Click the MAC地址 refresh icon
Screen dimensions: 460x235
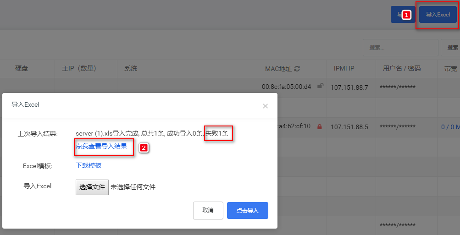(297, 69)
